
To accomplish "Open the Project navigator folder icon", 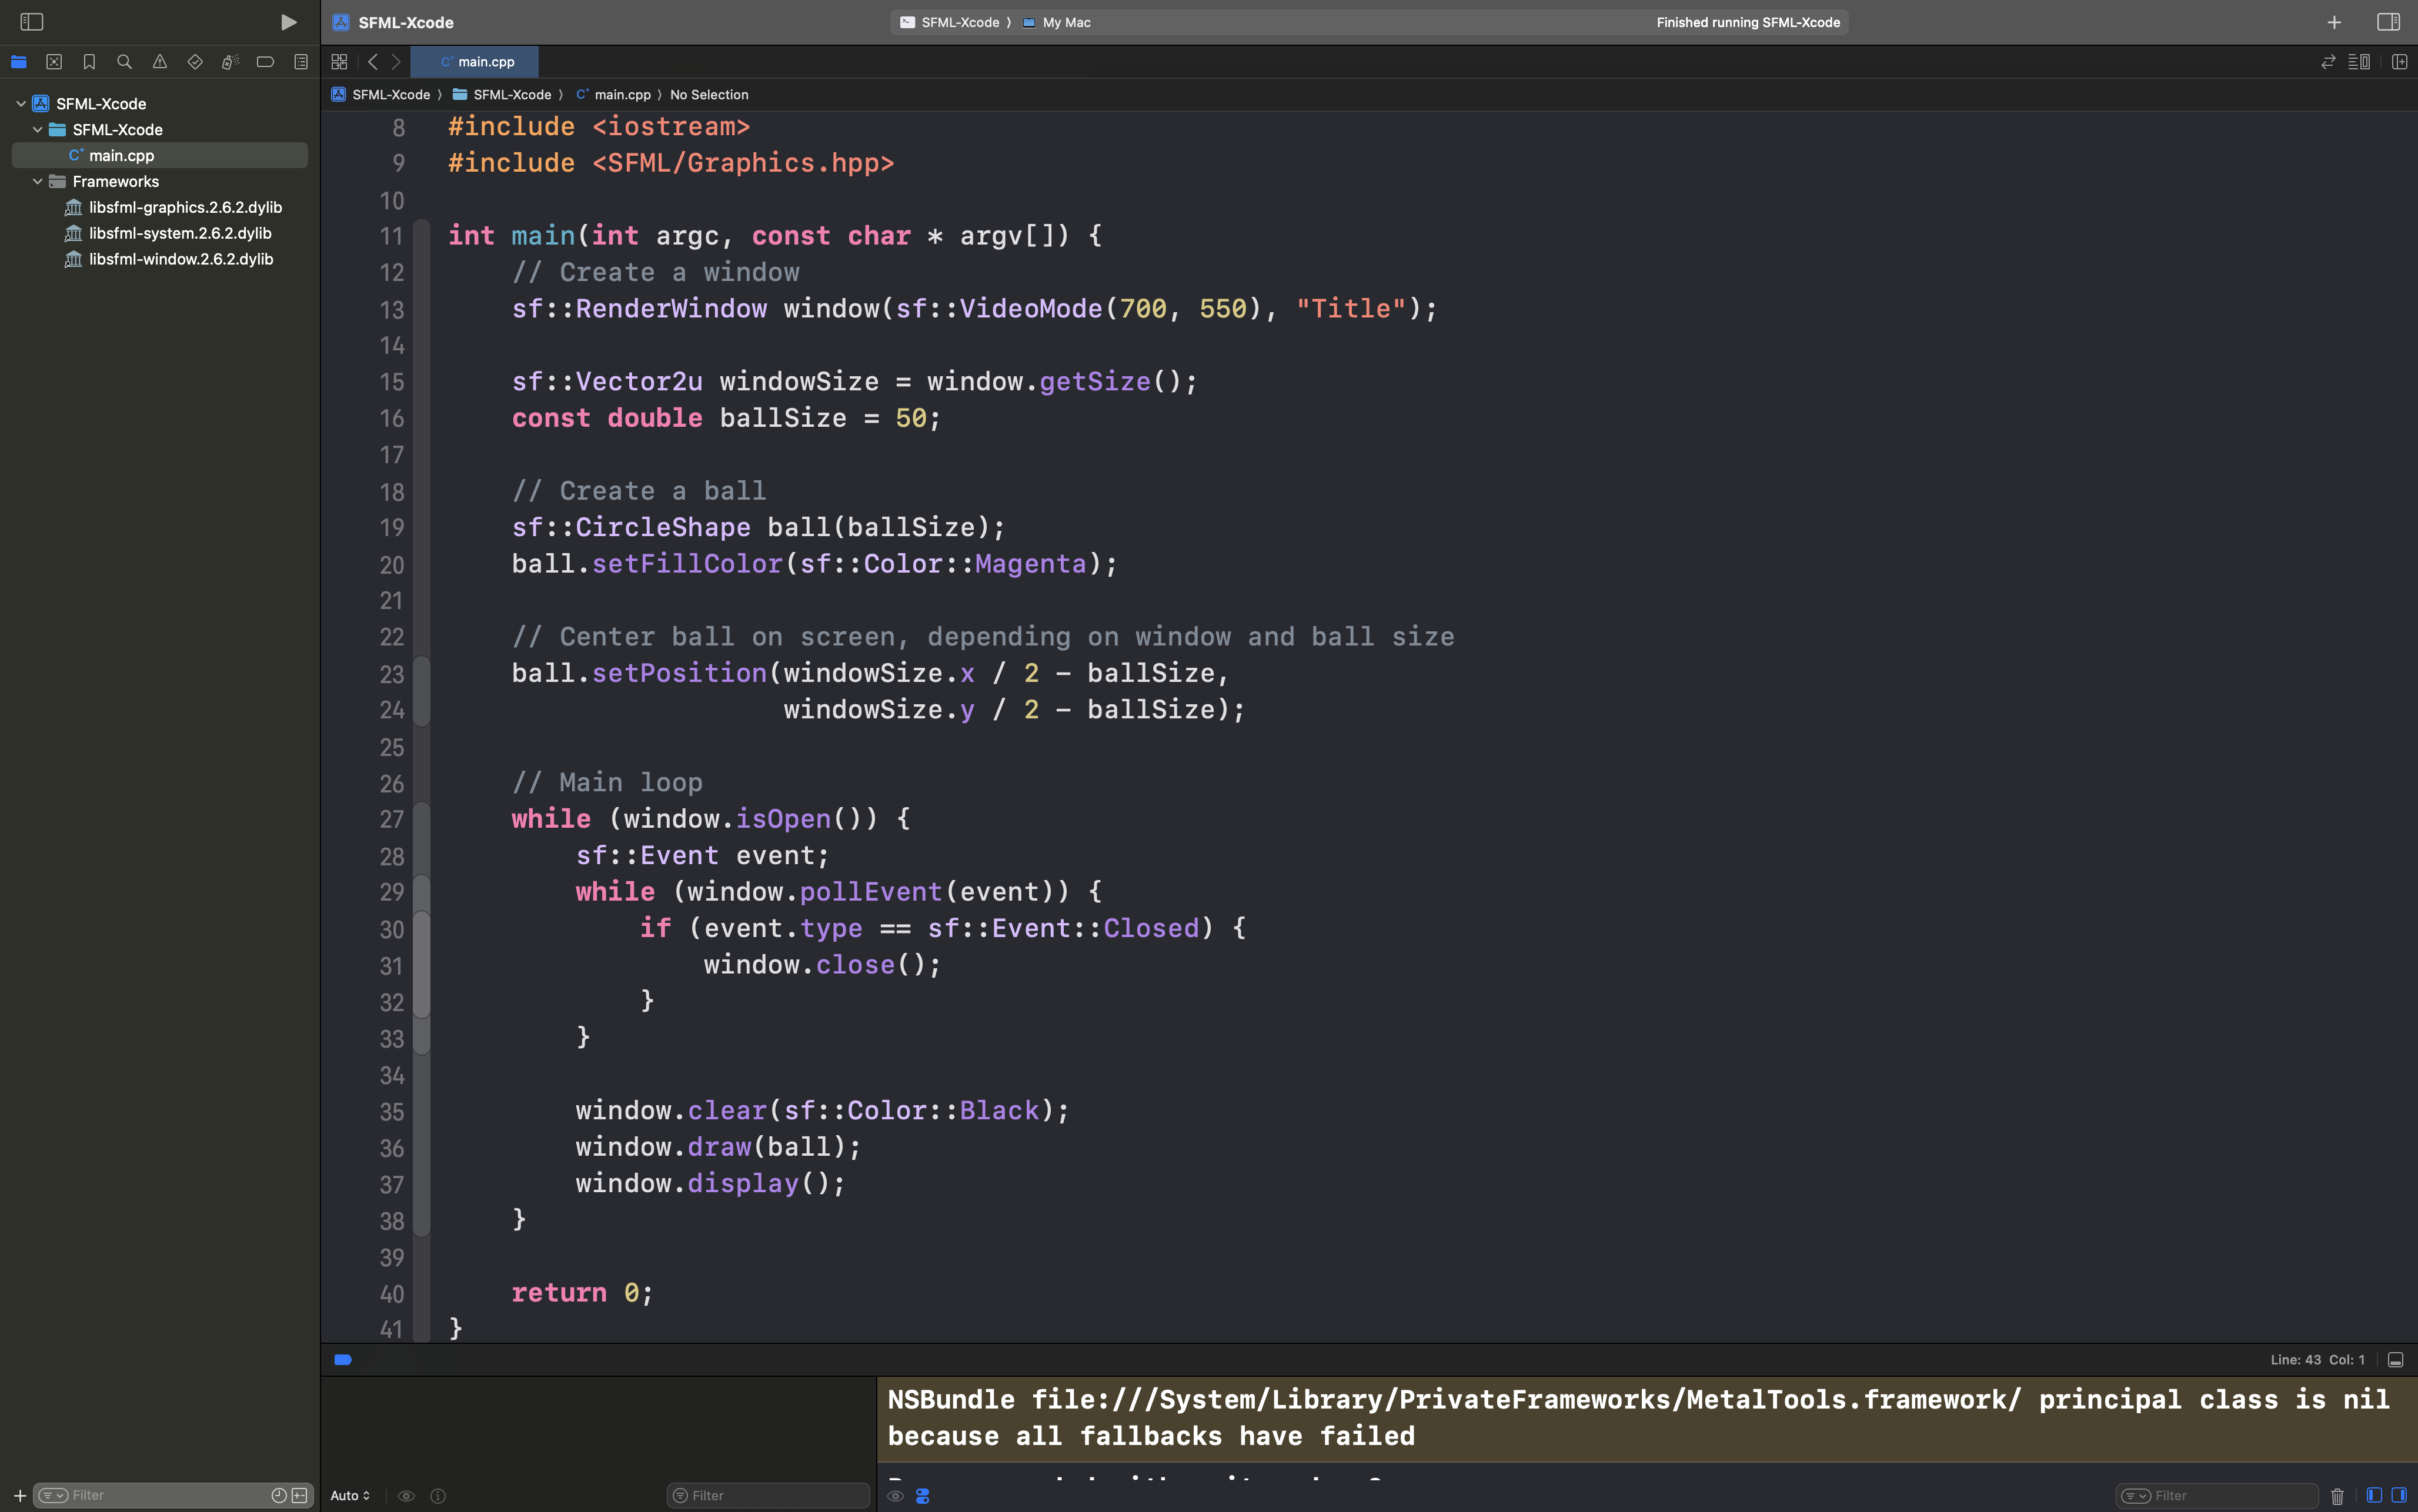I will click(19, 62).
